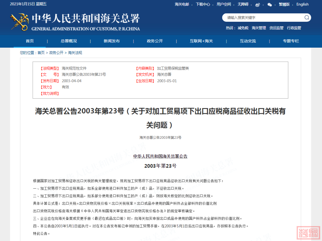This screenshot has width=322, height=241.
Task: Open 政务公开 navigation menu
Action: pyautogui.click(x=155, y=41)
